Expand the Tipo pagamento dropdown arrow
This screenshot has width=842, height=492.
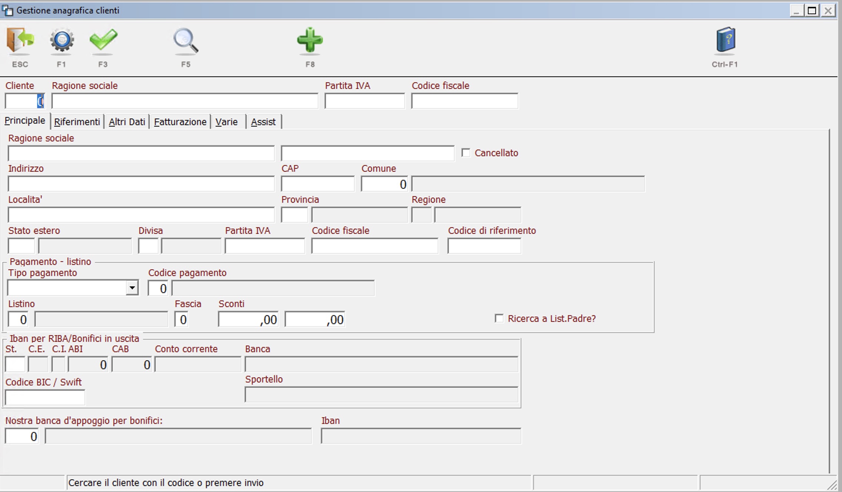tap(132, 288)
